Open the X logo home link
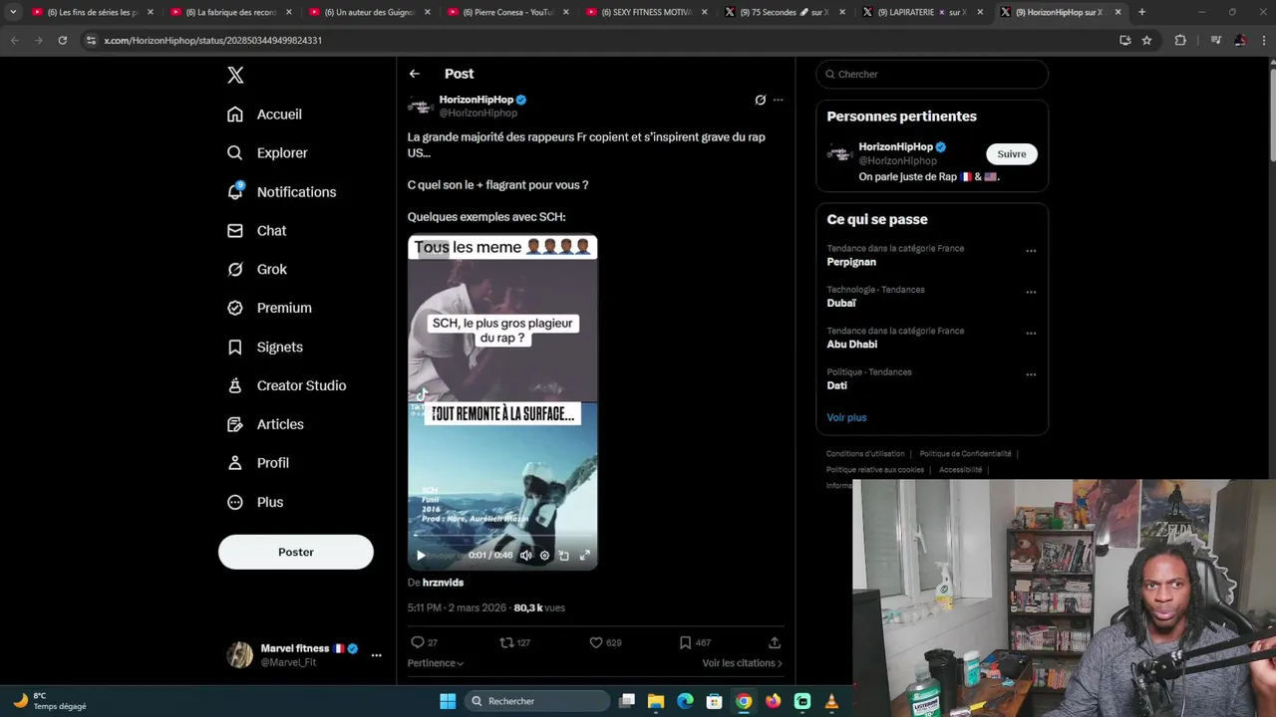 point(235,75)
